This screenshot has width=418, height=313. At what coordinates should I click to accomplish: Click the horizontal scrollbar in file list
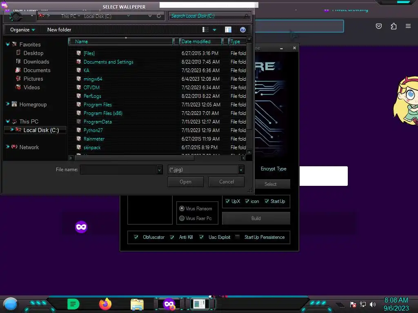[134, 158]
